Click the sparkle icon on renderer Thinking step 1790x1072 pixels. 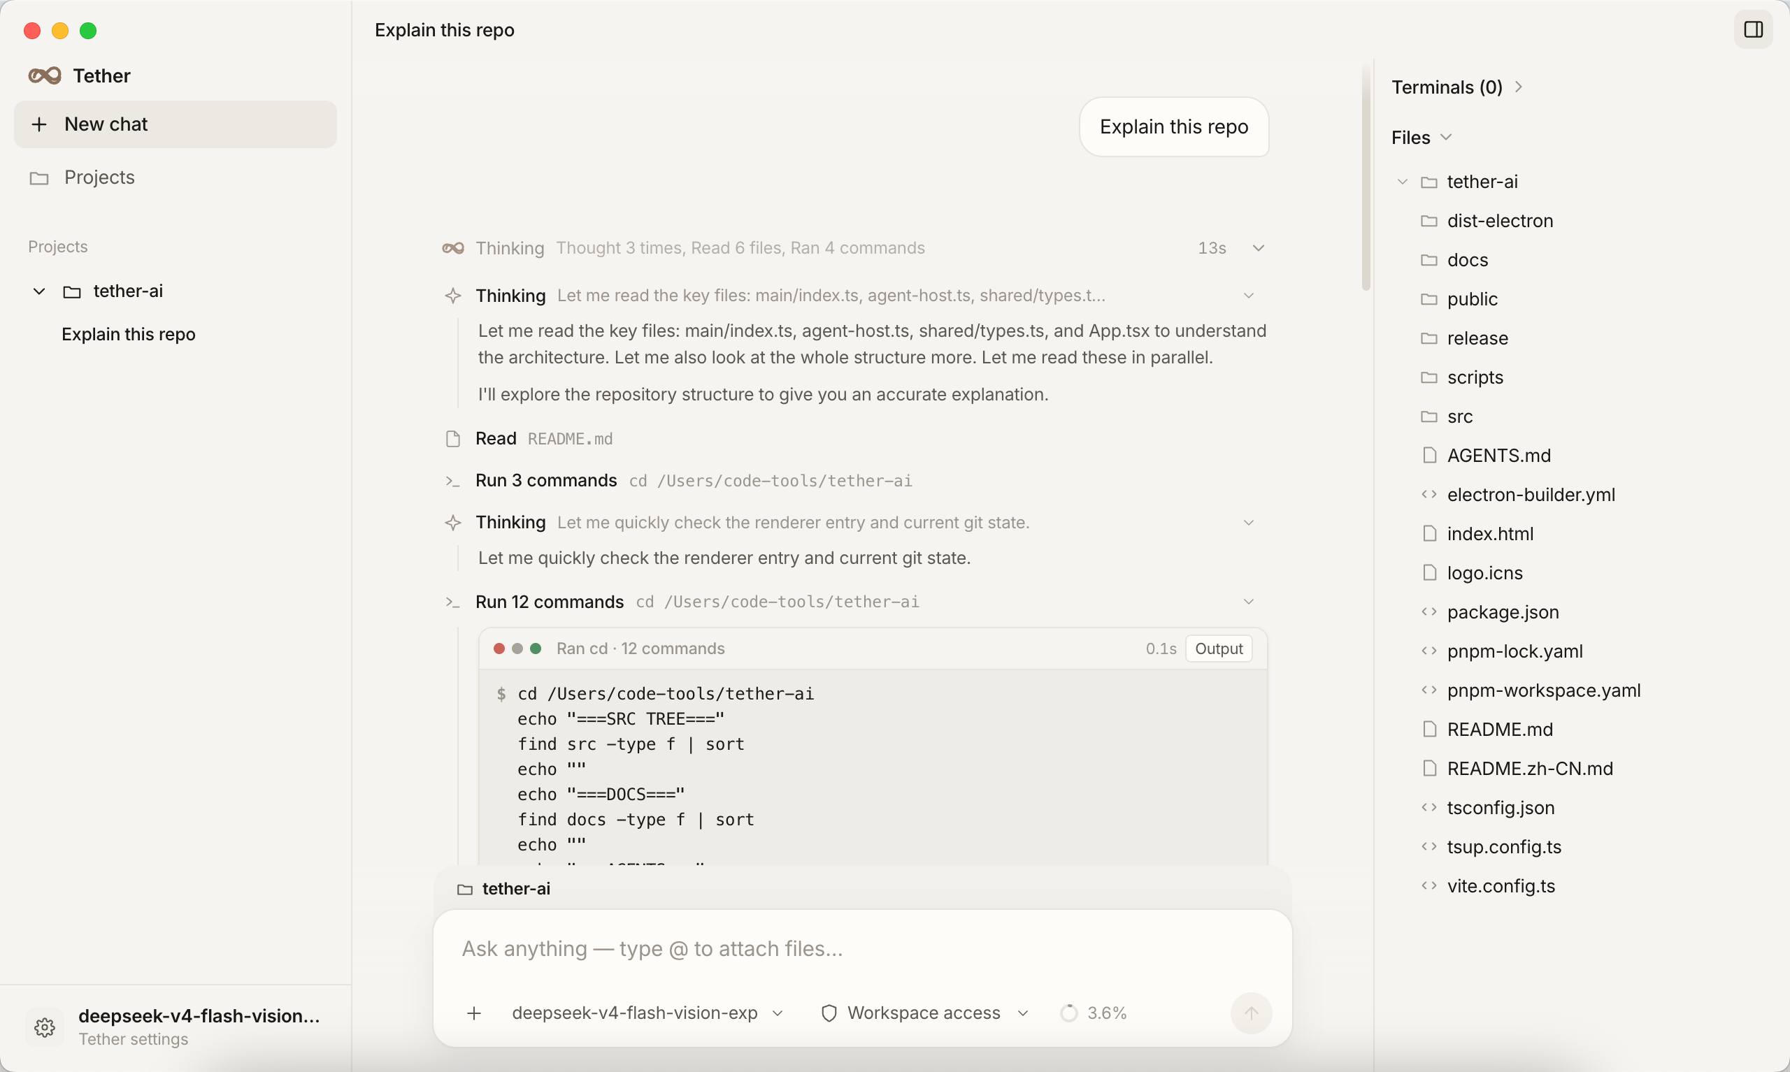(453, 522)
